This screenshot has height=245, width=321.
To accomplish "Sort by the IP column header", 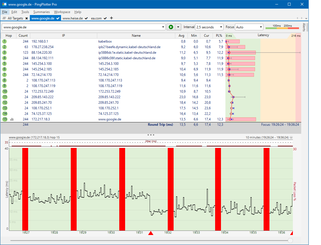I will point(64,36).
